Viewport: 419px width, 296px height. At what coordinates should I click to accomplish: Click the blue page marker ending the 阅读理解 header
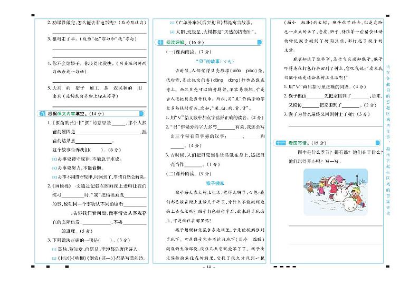pos(259,43)
